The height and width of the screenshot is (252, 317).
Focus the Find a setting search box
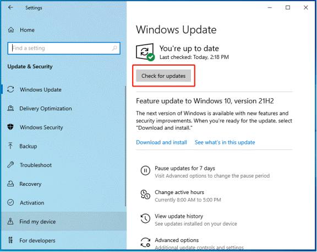point(64,48)
